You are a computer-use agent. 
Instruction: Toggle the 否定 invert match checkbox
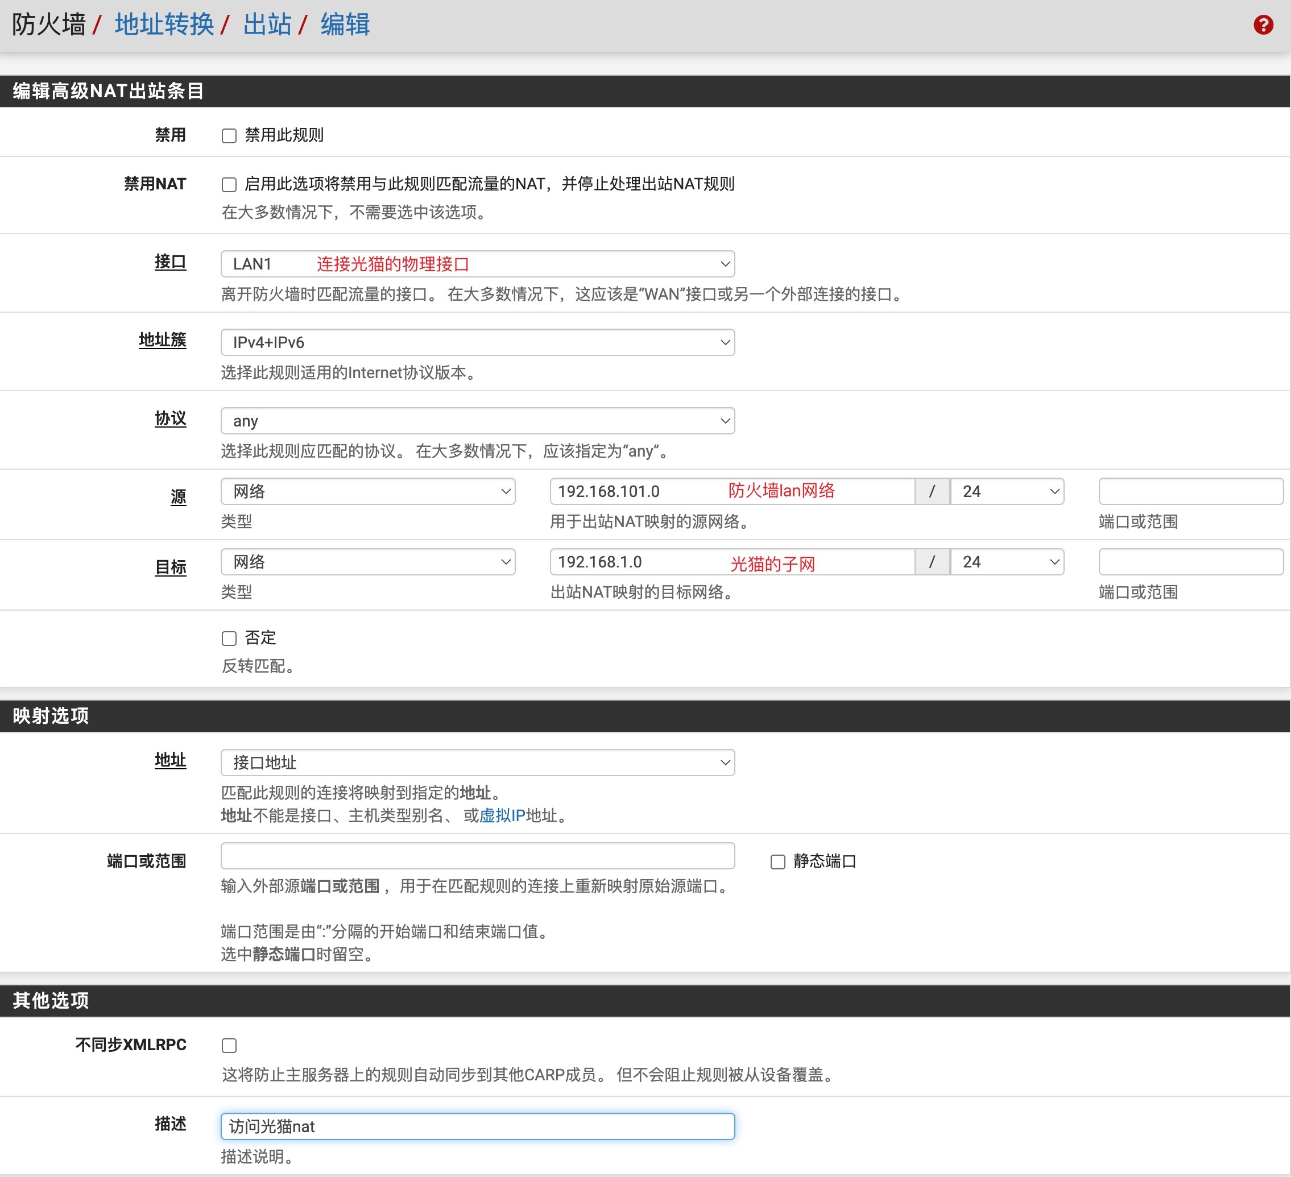point(229,639)
